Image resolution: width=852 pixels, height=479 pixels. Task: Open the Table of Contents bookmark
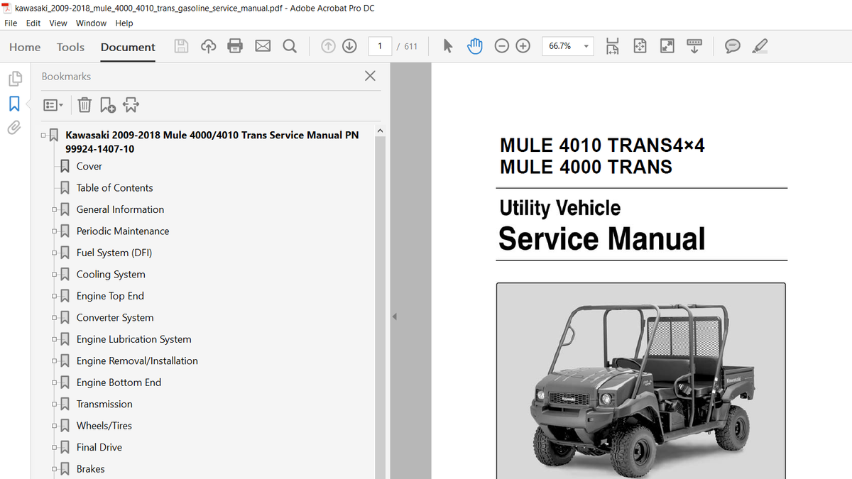tap(115, 188)
